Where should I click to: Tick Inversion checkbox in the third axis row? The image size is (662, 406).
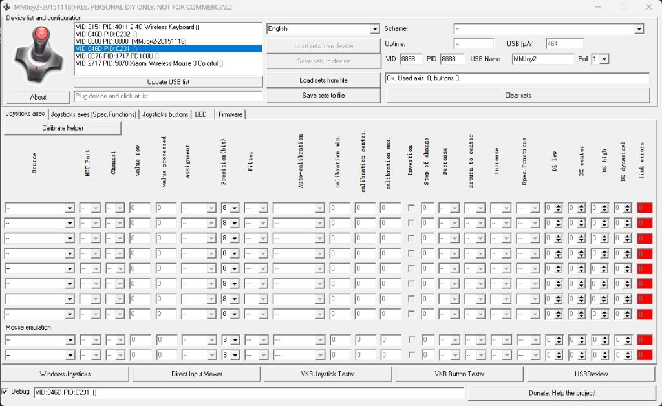click(x=411, y=238)
